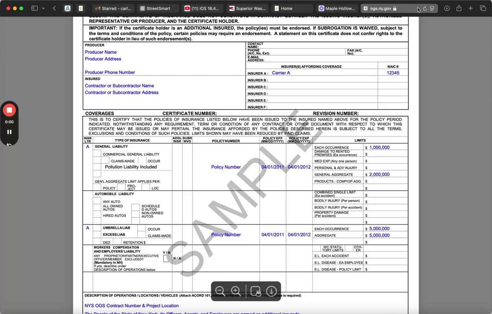
Task: Click the lock icon in the address bar
Action: pyautogui.click(x=395, y=8)
